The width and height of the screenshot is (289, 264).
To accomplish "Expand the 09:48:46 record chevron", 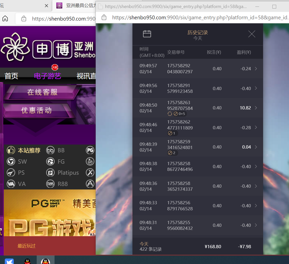I will click(x=256, y=127).
